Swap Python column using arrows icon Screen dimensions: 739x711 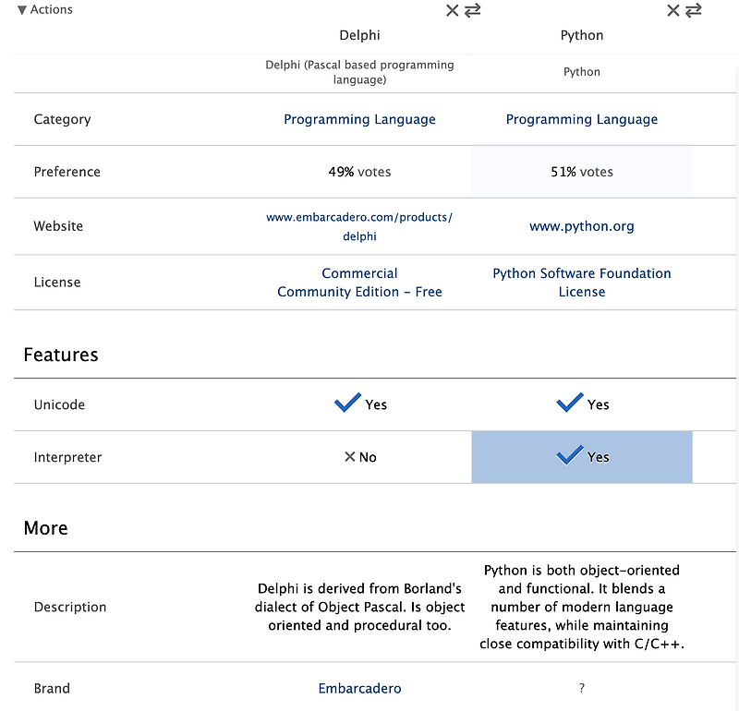tap(694, 10)
